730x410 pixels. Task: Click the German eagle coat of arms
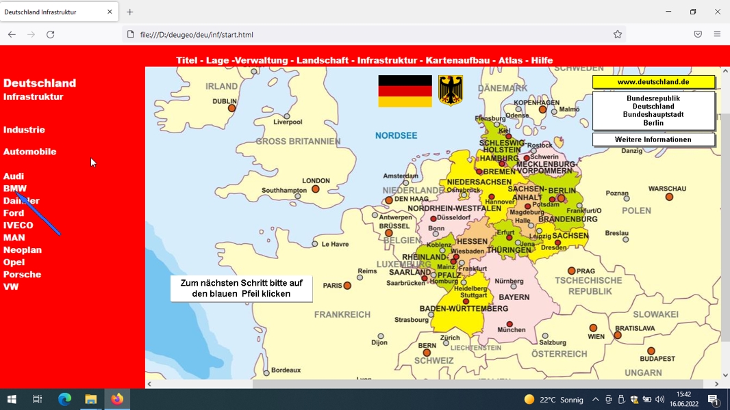coord(450,91)
